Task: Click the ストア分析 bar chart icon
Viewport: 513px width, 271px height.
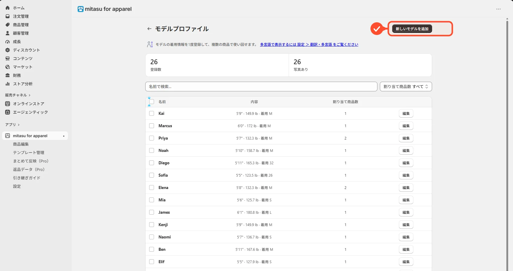Action: point(8,84)
